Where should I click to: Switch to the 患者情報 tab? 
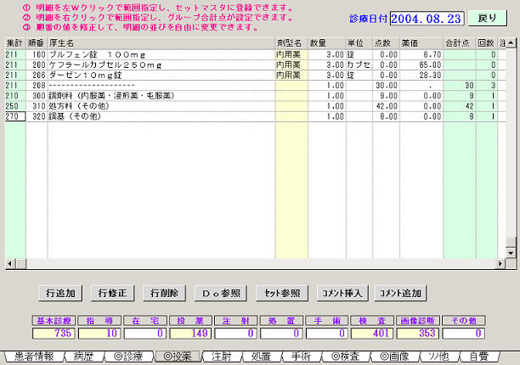point(32,357)
